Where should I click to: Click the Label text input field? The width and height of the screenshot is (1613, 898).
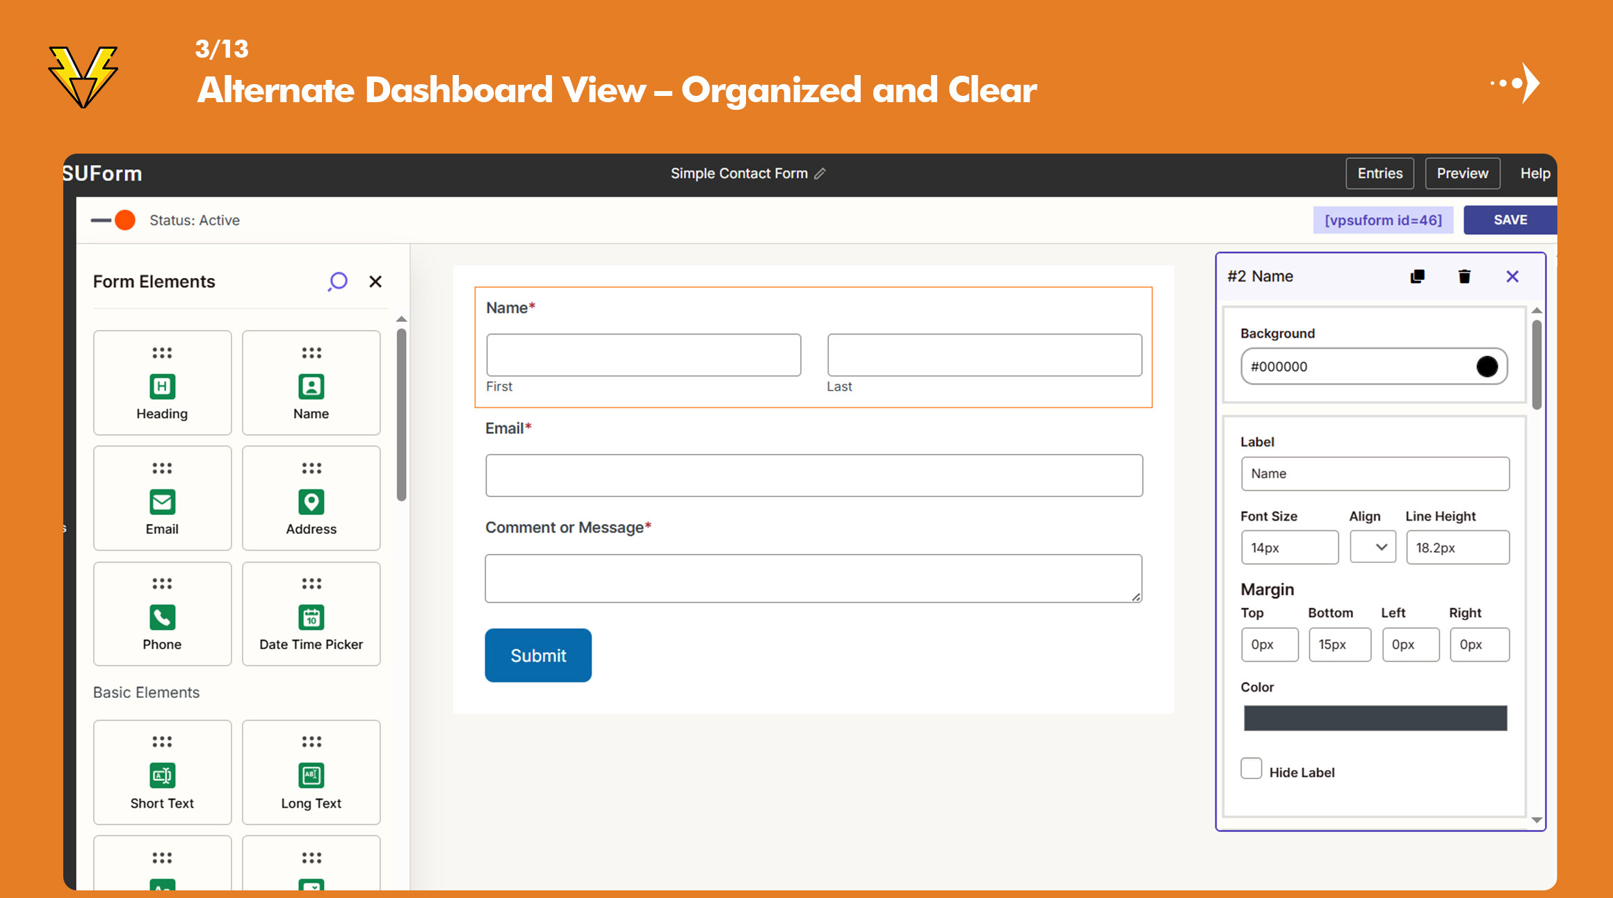pos(1375,474)
